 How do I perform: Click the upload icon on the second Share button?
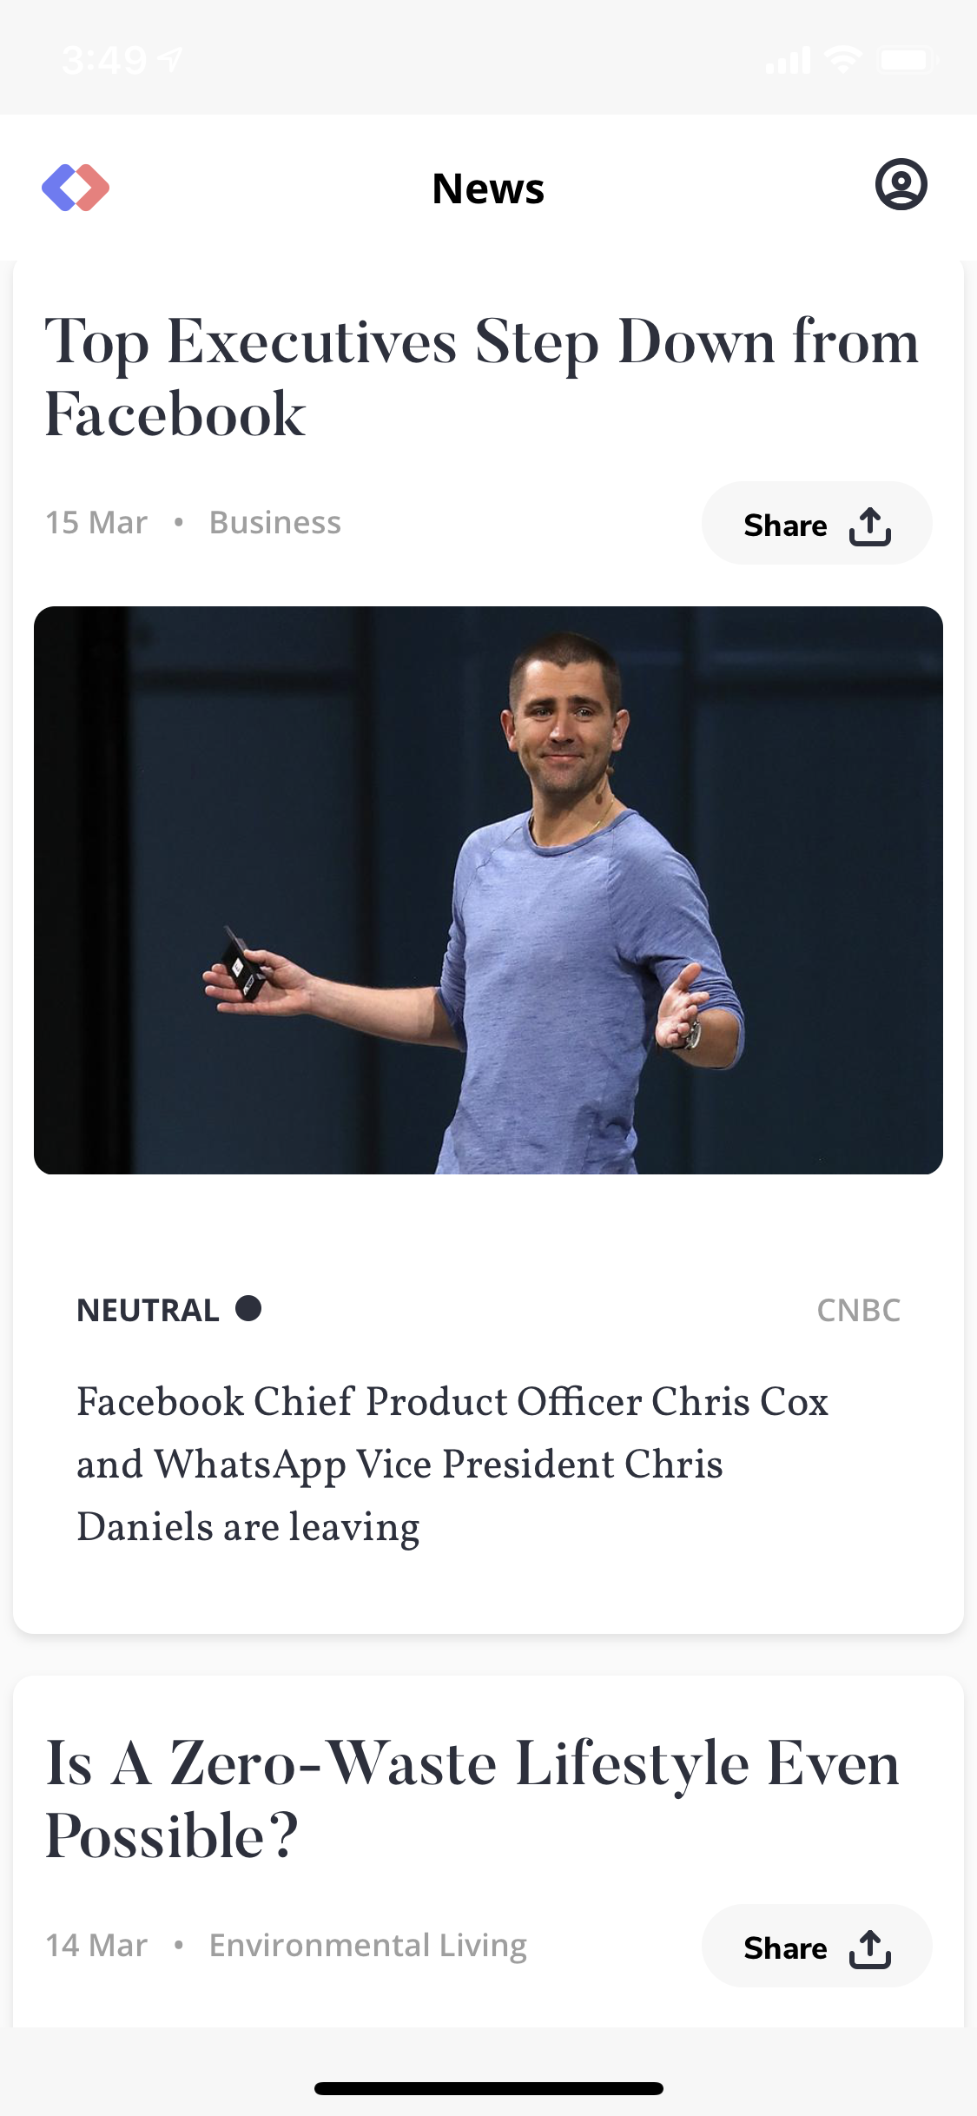870,1948
